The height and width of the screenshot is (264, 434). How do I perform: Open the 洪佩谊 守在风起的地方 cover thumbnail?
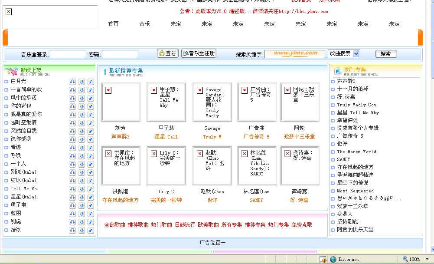[121, 165]
